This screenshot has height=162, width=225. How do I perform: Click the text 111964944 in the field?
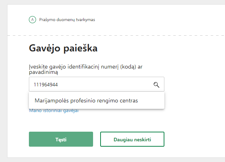coord(46,85)
